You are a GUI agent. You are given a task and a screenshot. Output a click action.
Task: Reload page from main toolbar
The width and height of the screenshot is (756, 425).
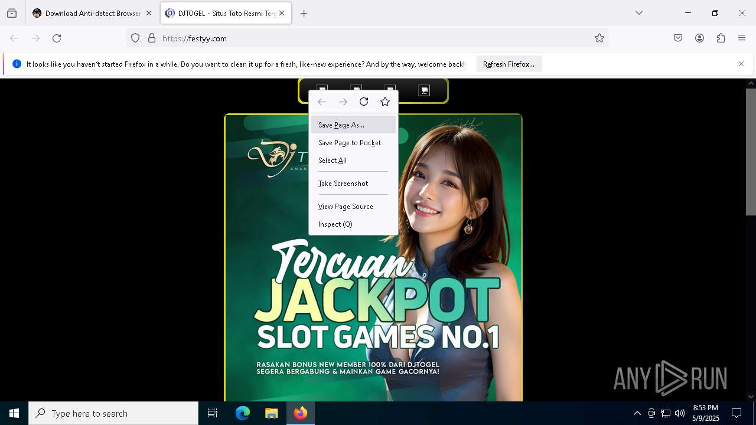click(57, 38)
